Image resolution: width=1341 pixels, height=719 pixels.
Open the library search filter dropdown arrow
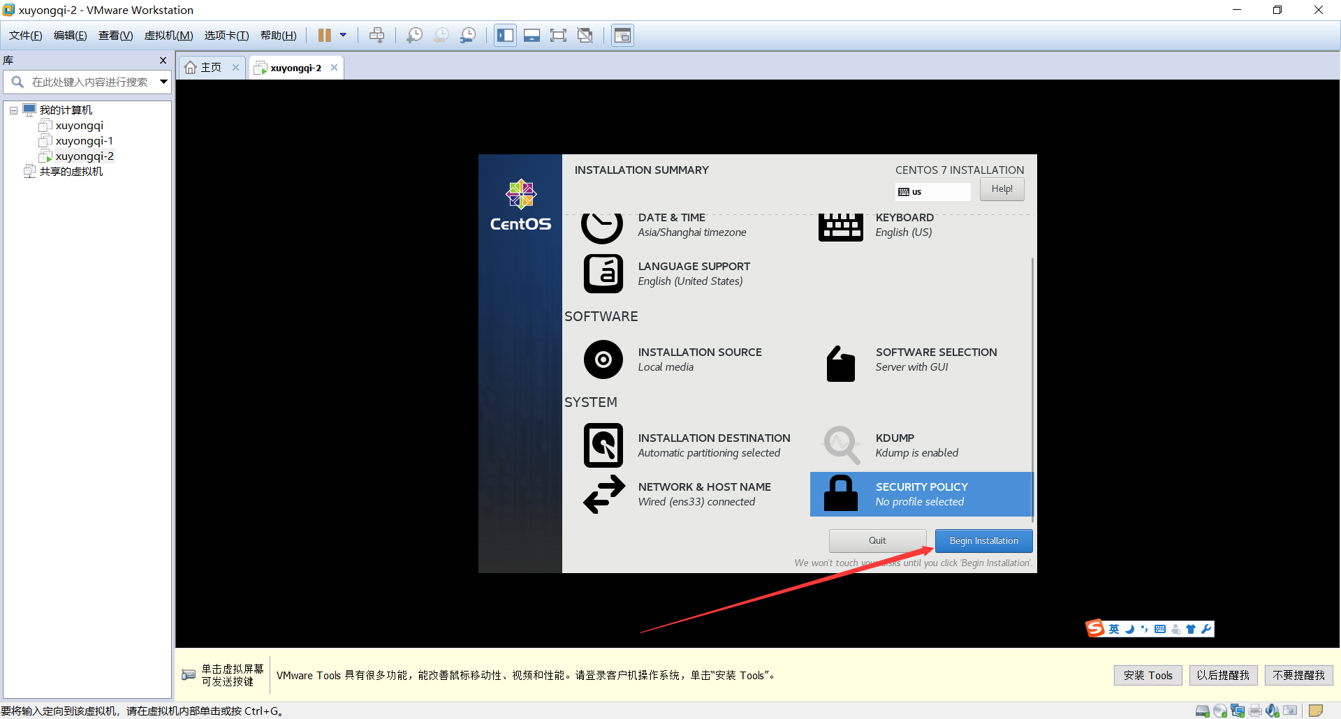point(163,82)
